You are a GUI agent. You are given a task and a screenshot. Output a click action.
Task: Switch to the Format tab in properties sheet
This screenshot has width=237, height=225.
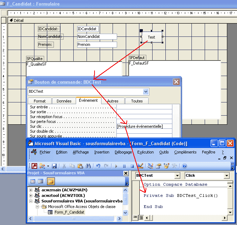coord(40,101)
